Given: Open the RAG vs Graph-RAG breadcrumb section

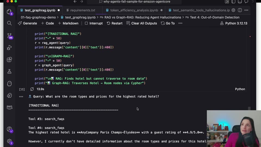Looking at the screenshot, I should (x=141, y=17).
